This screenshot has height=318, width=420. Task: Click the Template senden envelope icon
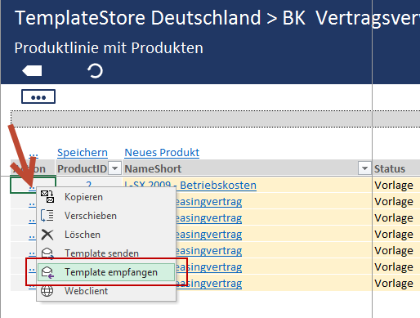47,253
